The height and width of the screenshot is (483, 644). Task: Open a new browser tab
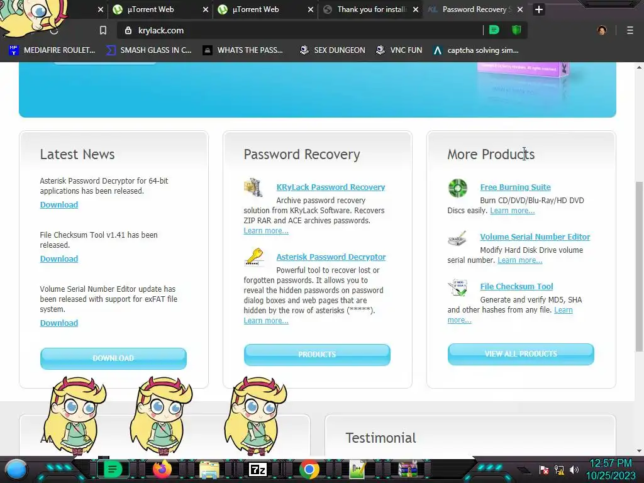(539, 9)
